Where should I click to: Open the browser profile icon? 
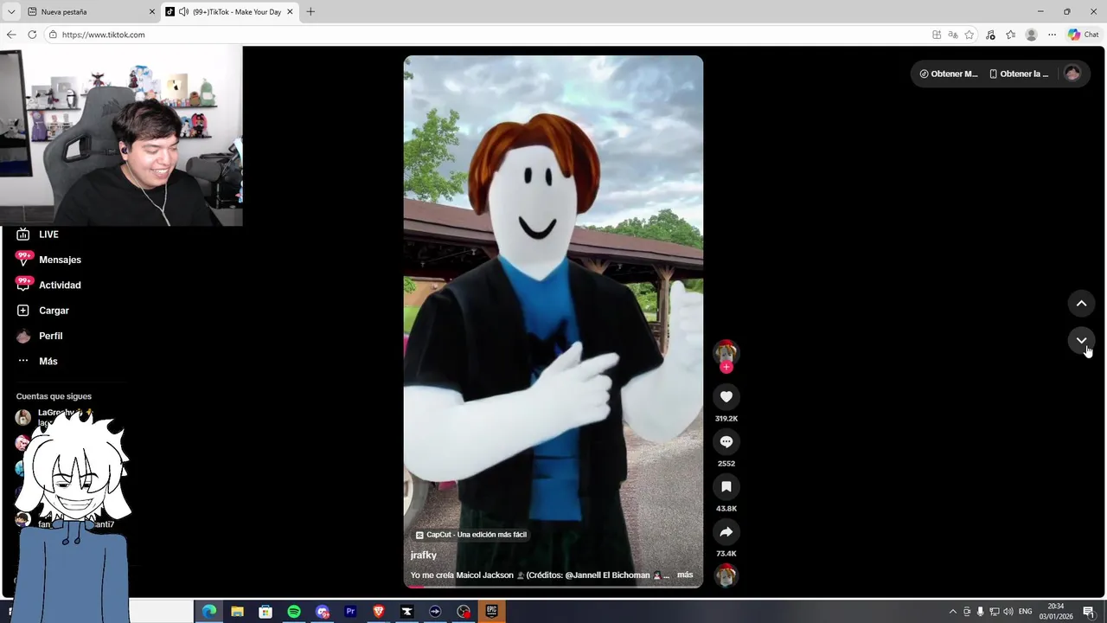click(x=1031, y=35)
